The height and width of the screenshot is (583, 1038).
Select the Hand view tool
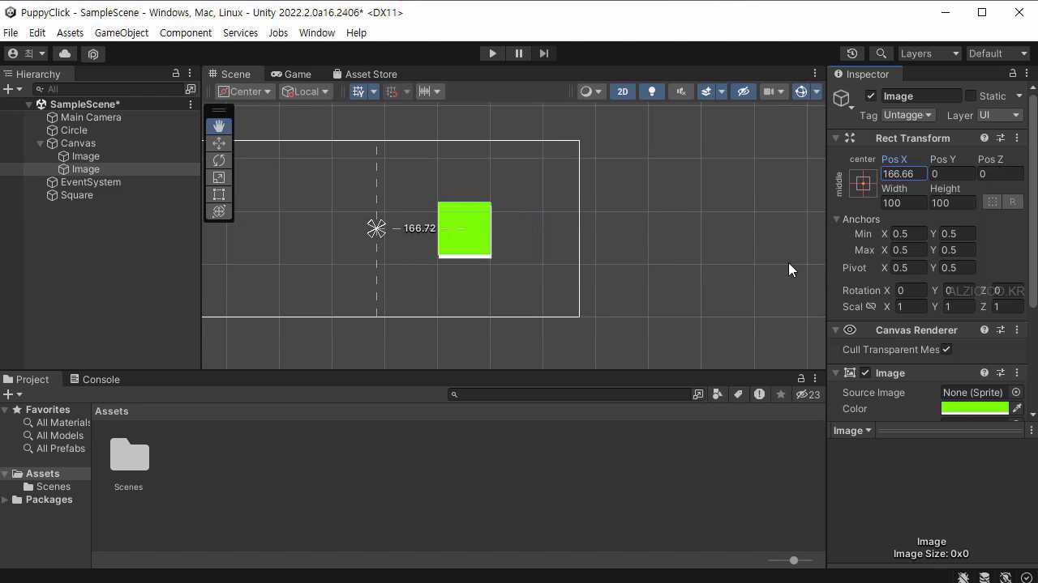tap(219, 126)
